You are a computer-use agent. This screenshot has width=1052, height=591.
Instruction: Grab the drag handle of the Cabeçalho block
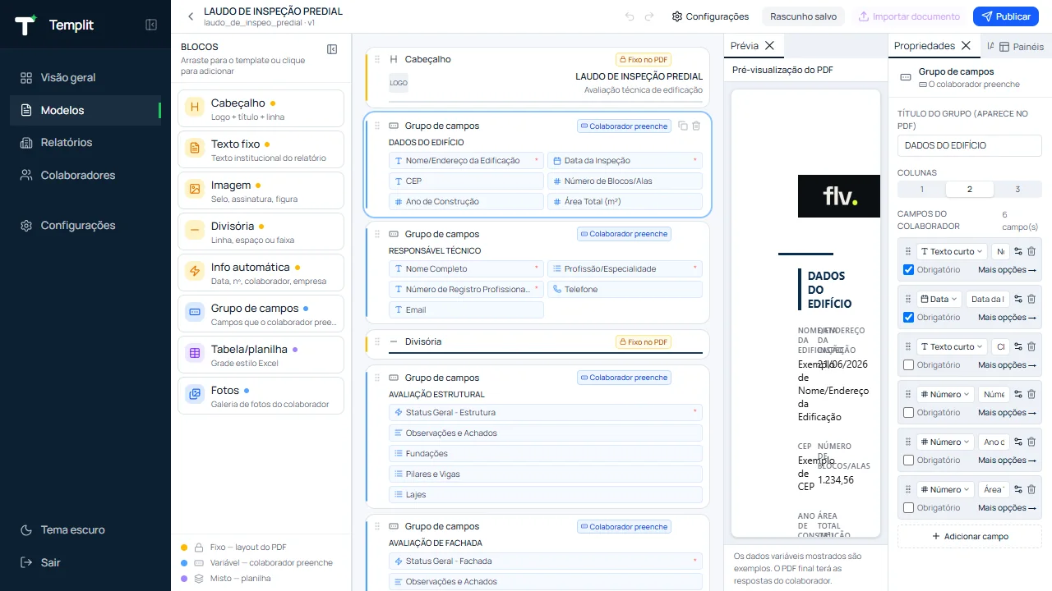[x=377, y=59]
